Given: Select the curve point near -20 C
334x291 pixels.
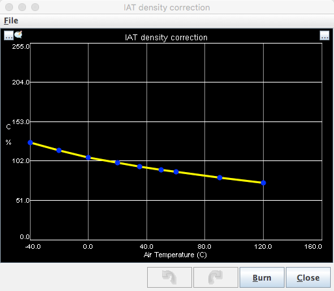Looking at the screenshot, I should [59, 150].
